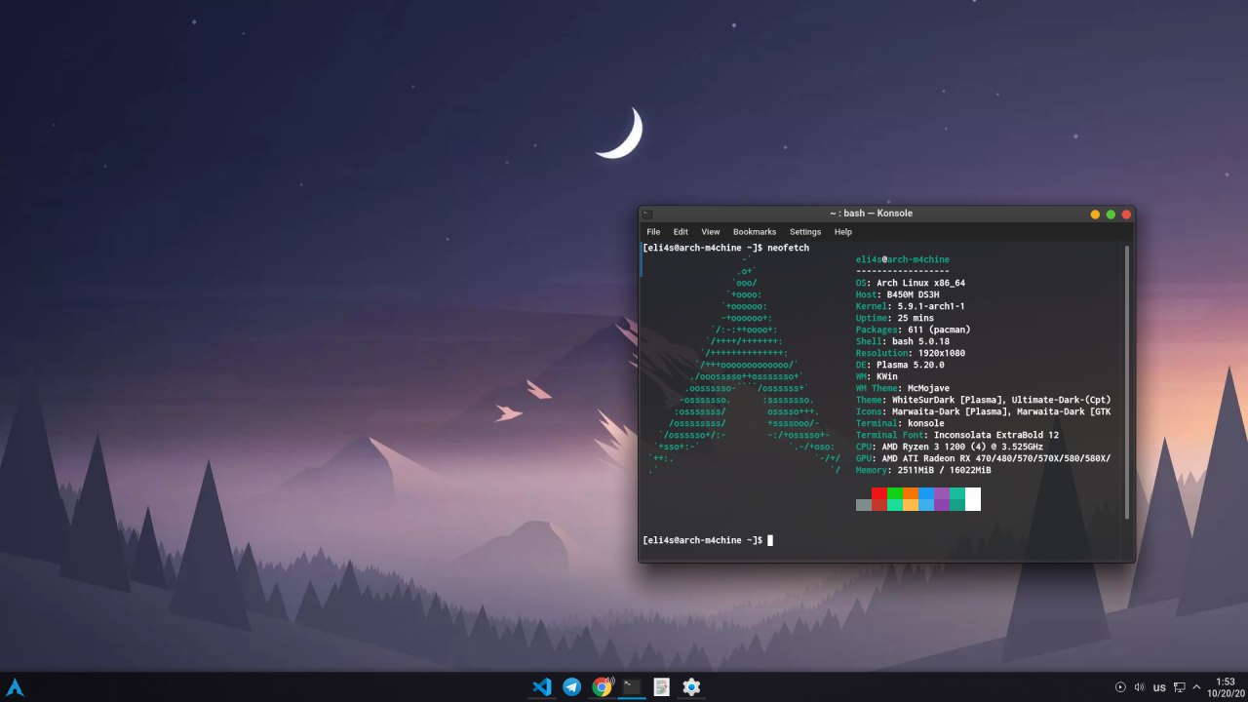The height and width of the screenshot is (702, 1248).
Task: Click the Arch ASCII logo in terminal
Action: 745,365
